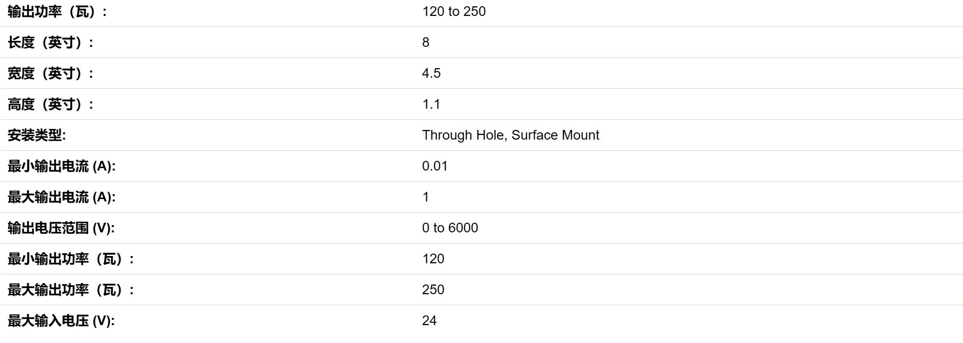
Task: Select the "0 to 6000" voltage range value
Action: 450,228
